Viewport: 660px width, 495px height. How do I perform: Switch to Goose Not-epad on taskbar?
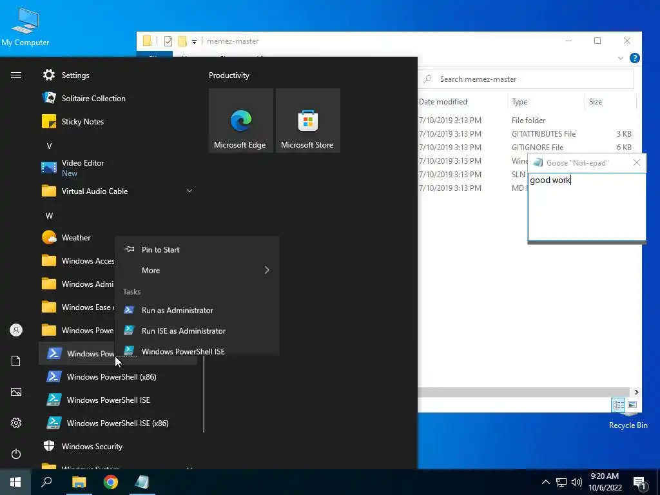tap(142, 482)
